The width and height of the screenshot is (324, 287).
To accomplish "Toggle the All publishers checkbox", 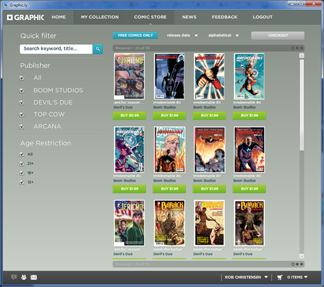I will tap(22, 78).
